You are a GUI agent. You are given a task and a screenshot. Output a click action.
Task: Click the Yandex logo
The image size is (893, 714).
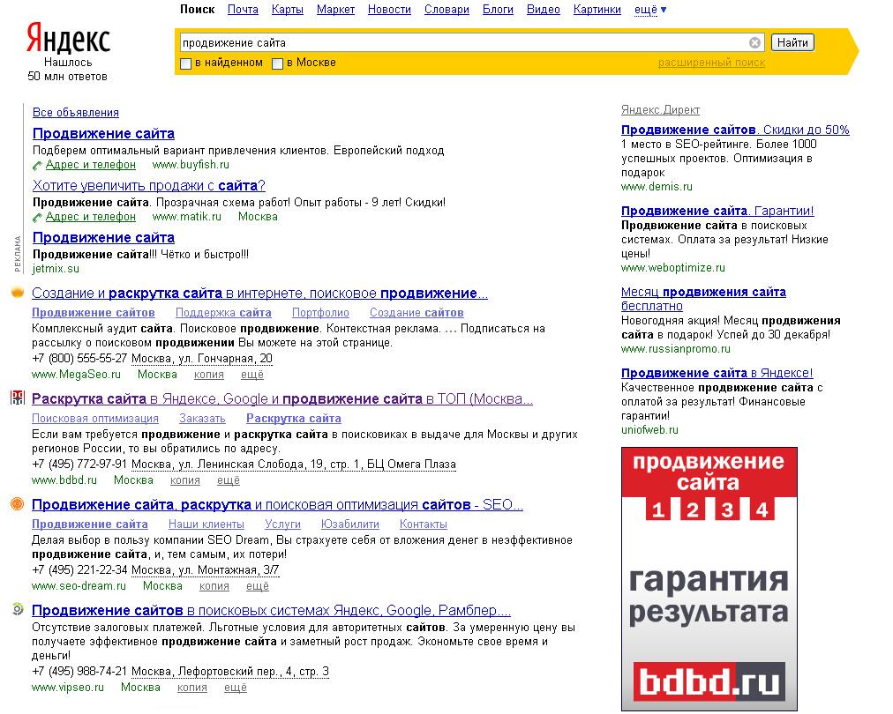[x=68, y=39]
